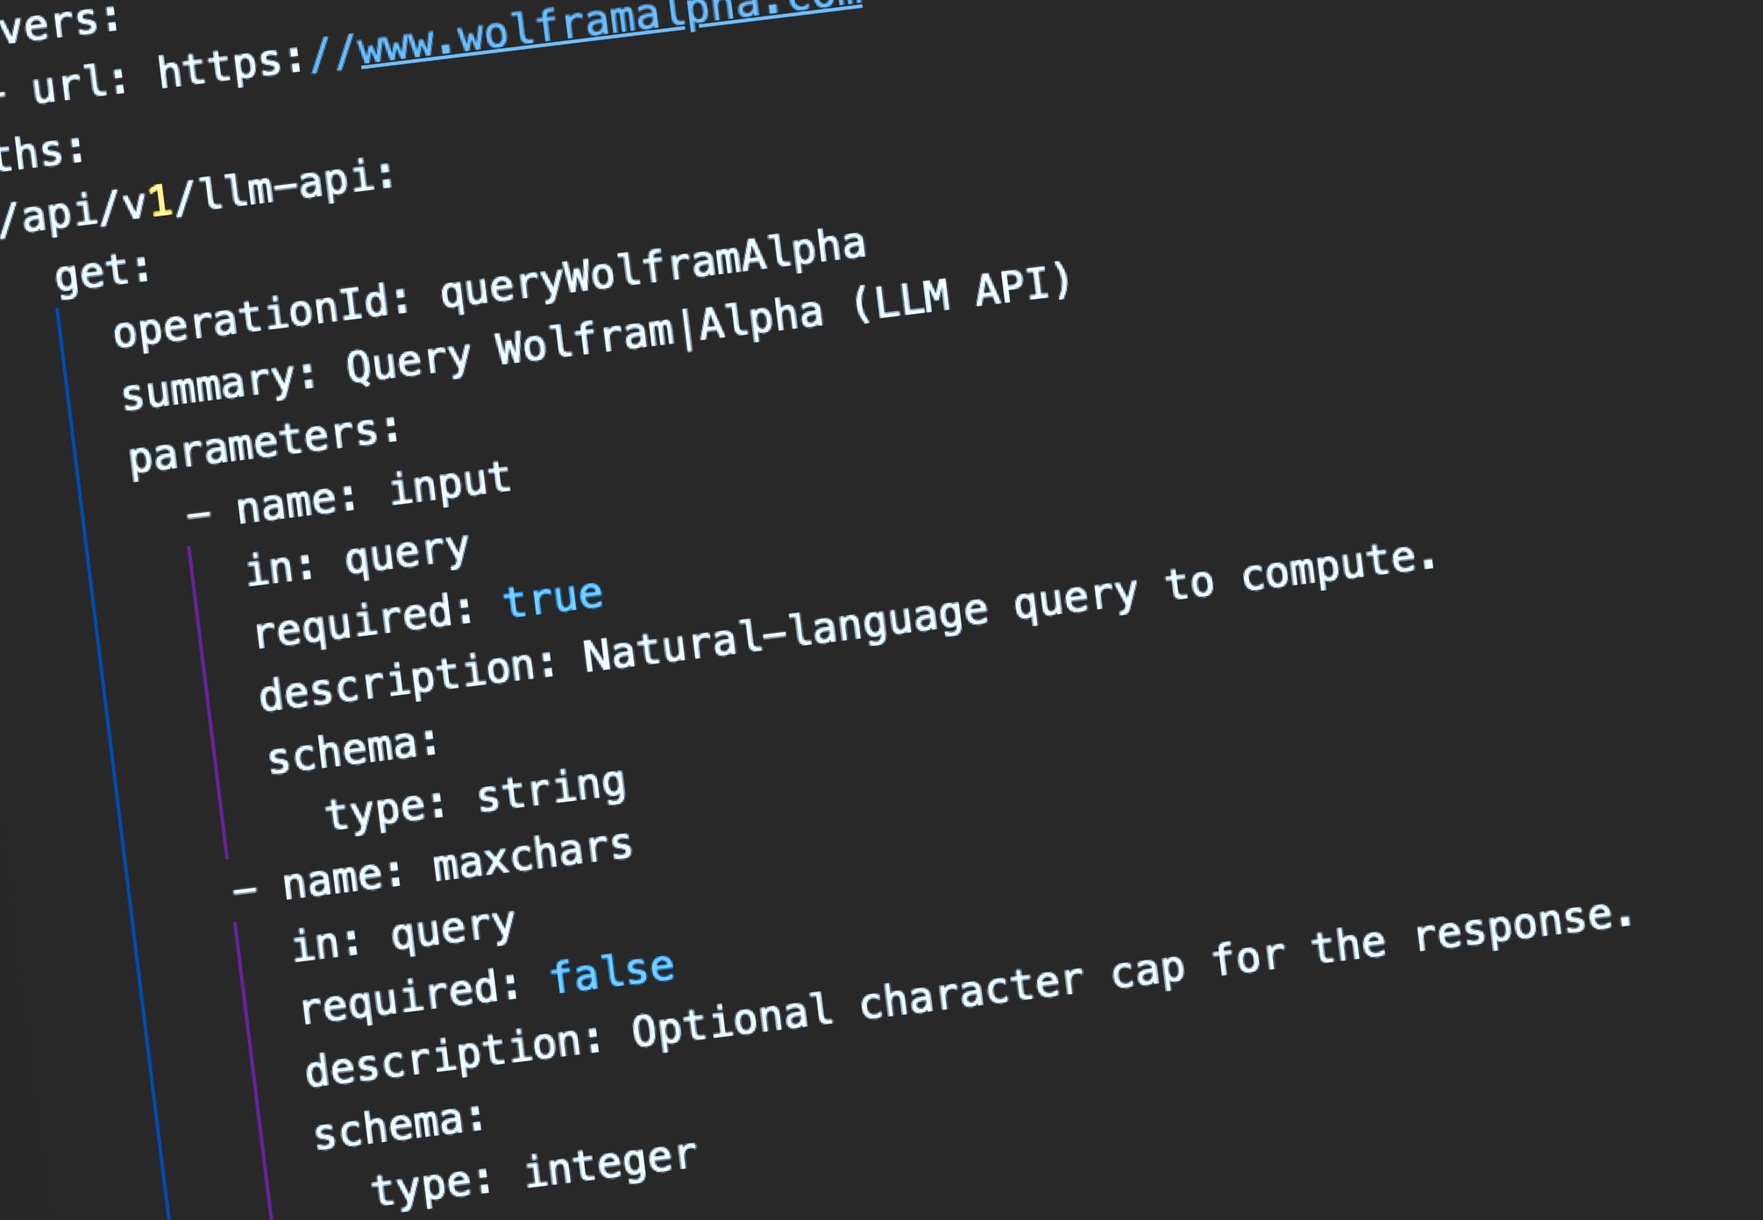This screenshot has width=1763, height=1220.
Task: Click the integer type value
Action: [x=610, y=1166]
